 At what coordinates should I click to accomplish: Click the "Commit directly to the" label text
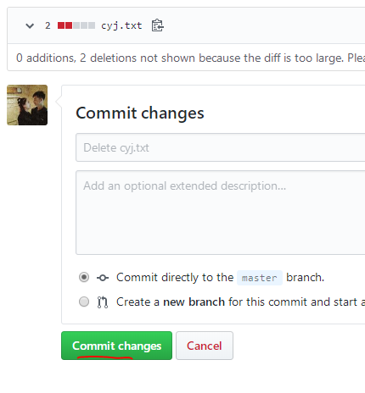pyautogui.click(x=175, y=277)
